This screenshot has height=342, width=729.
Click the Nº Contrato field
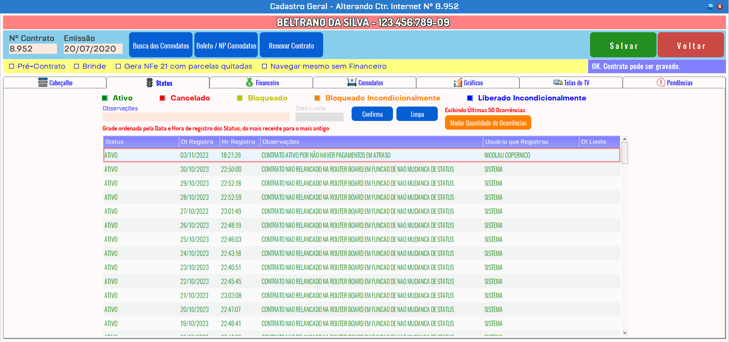[x=33, y=49]
